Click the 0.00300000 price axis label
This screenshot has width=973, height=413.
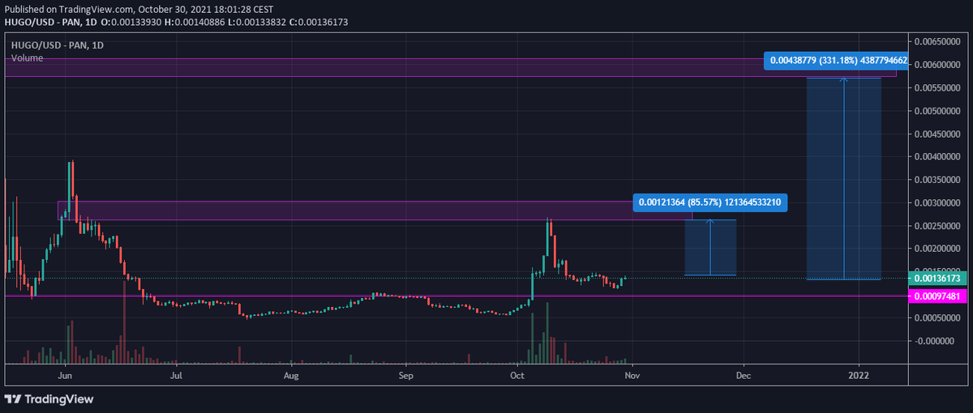point(938,202)
